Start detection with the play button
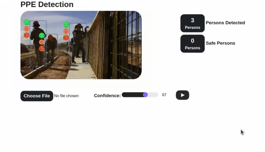265x152 pixels. click(x=183, y=95)
